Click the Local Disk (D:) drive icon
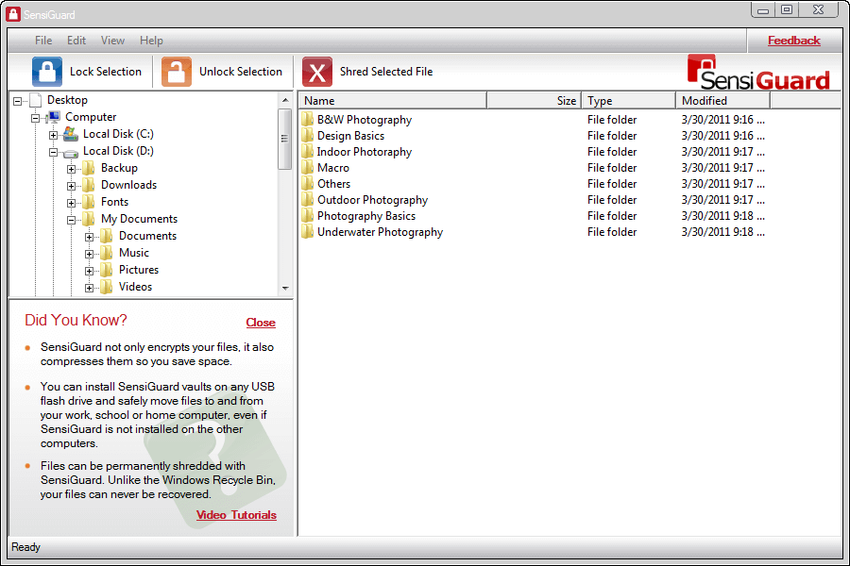 pyautogui.click(x=71, y=151)
